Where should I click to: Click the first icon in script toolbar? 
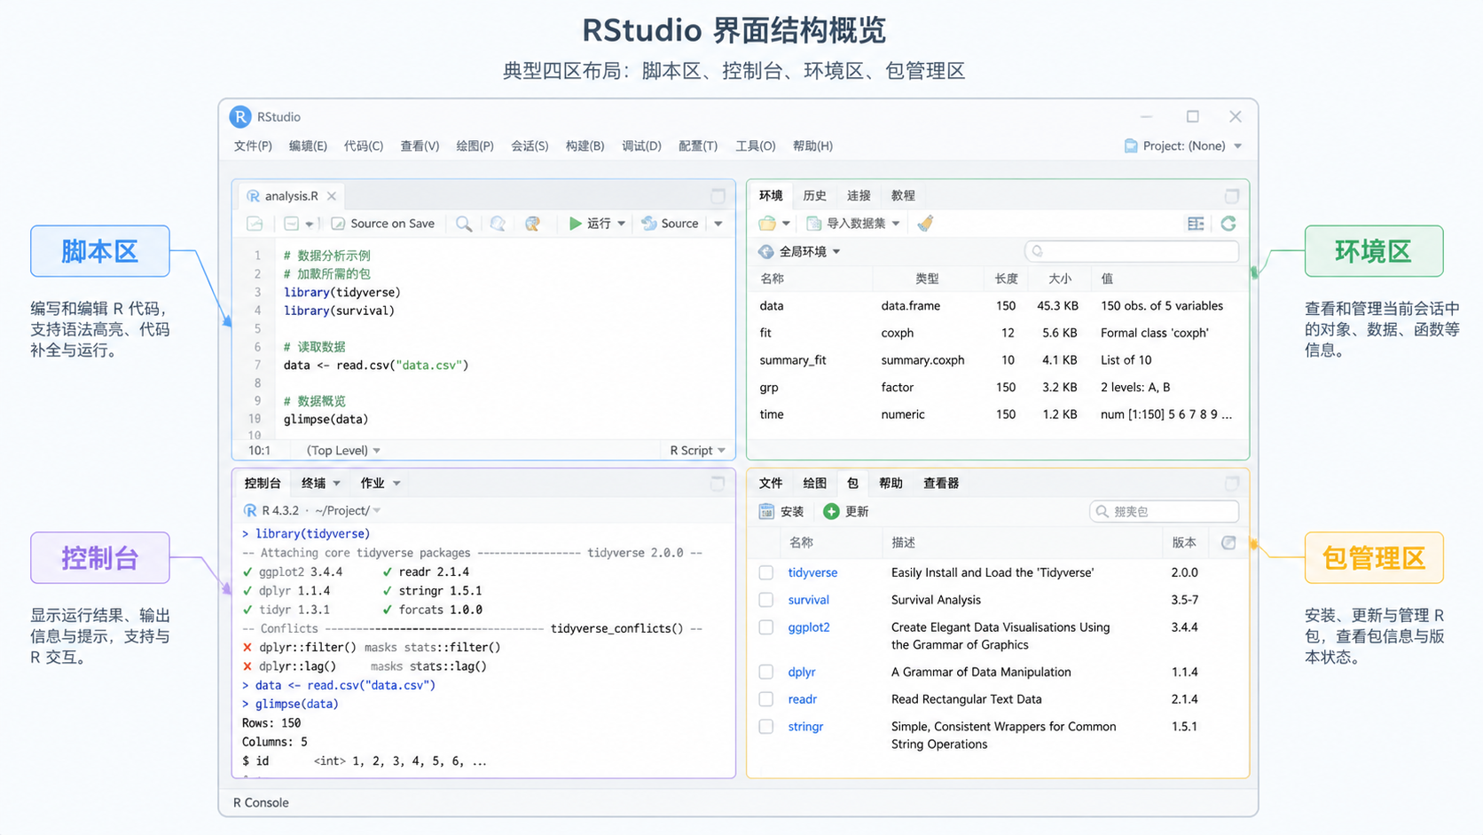[255, 224]
